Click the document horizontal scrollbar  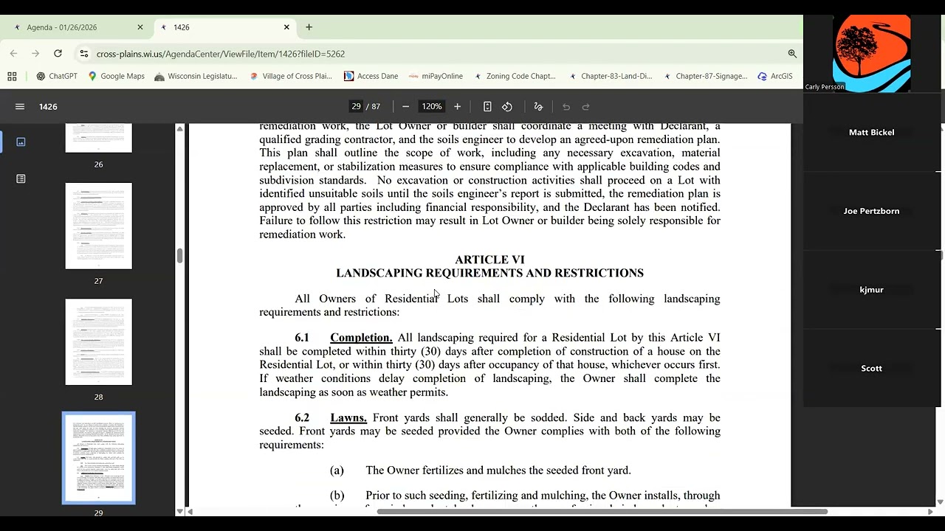tap(602, 511)
